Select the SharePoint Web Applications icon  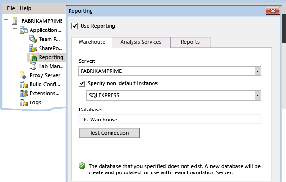(33, 48)
